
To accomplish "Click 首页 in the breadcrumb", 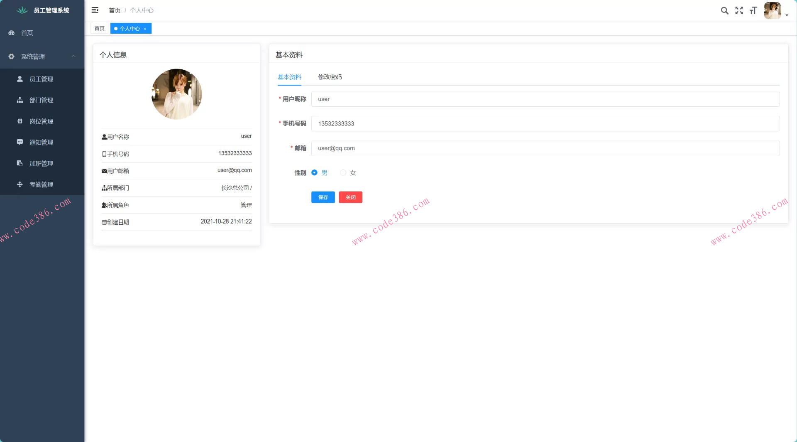I will point(115,10).
